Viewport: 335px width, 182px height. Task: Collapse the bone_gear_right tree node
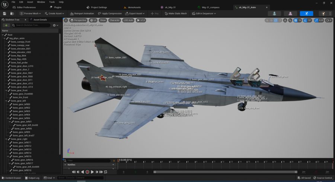(6, 139)
